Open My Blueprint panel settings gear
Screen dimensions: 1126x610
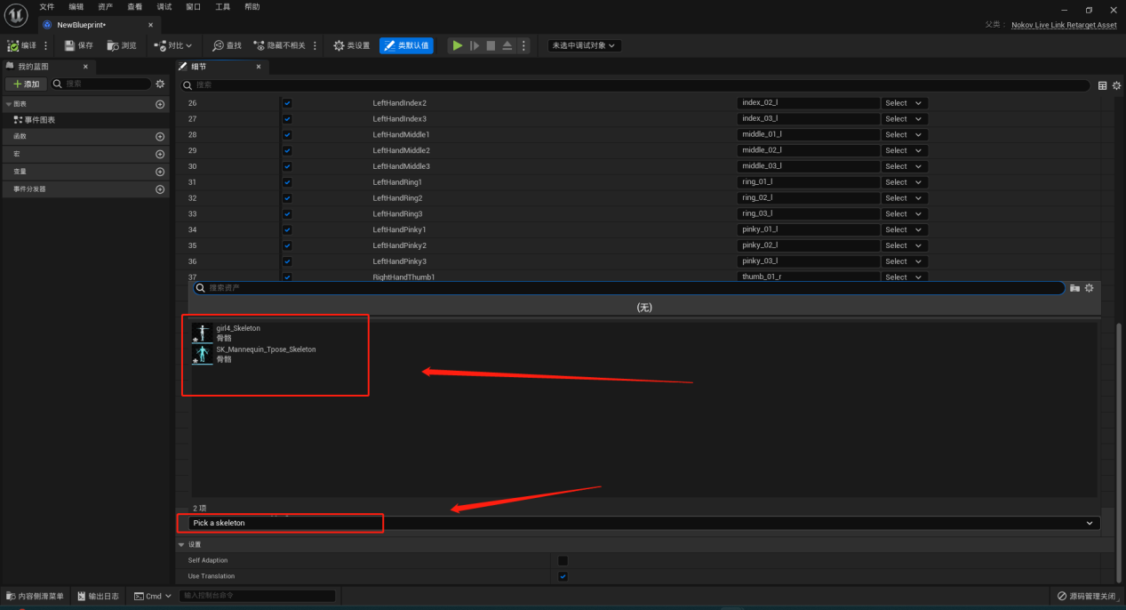pyautogui.click(x=160, y=84)
